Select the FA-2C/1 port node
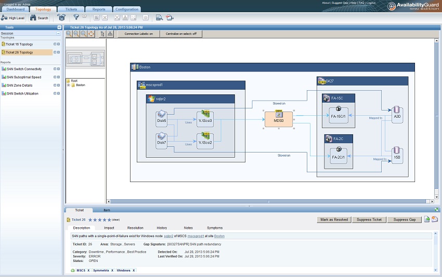The width and height of the screenshot is (442, 277). tap(339, 156)
